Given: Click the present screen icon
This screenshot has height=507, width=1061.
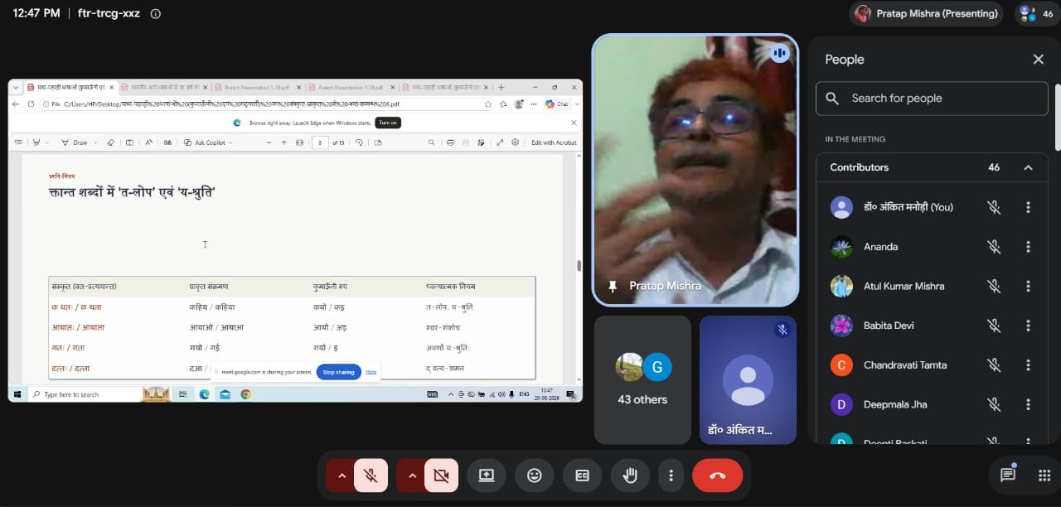Looking at the screenshot, I should (x=486, y=476).
